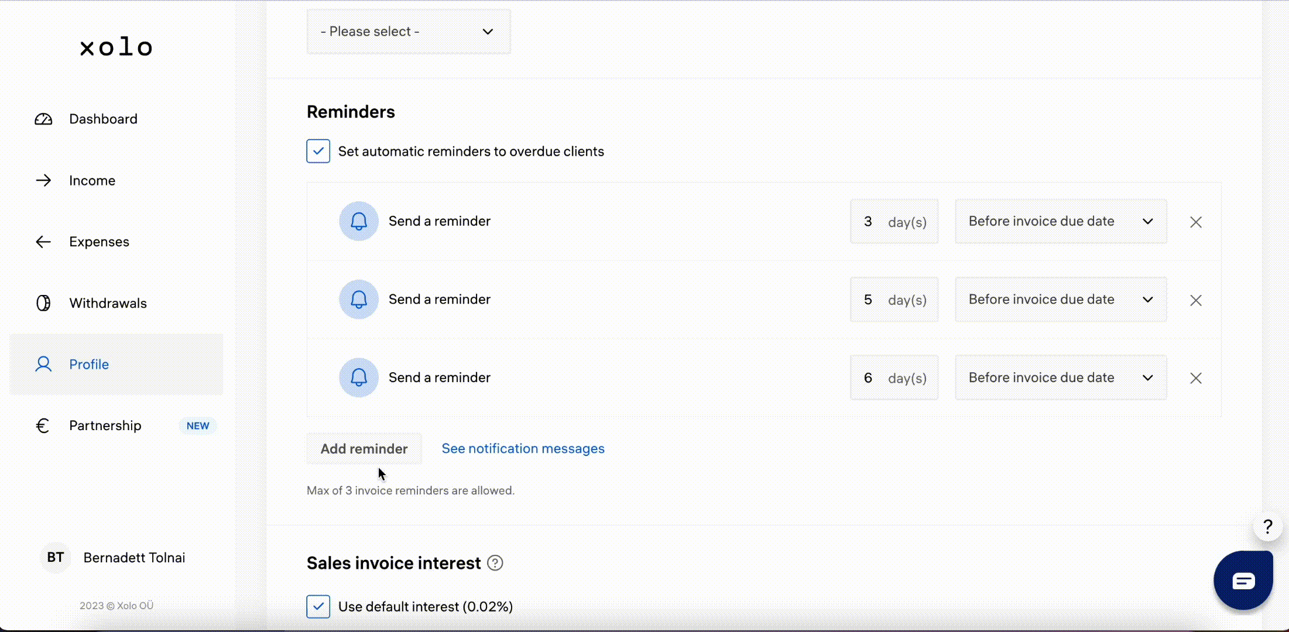
Task: Click the Expenses arrow icon
Action: coord(43,241)
